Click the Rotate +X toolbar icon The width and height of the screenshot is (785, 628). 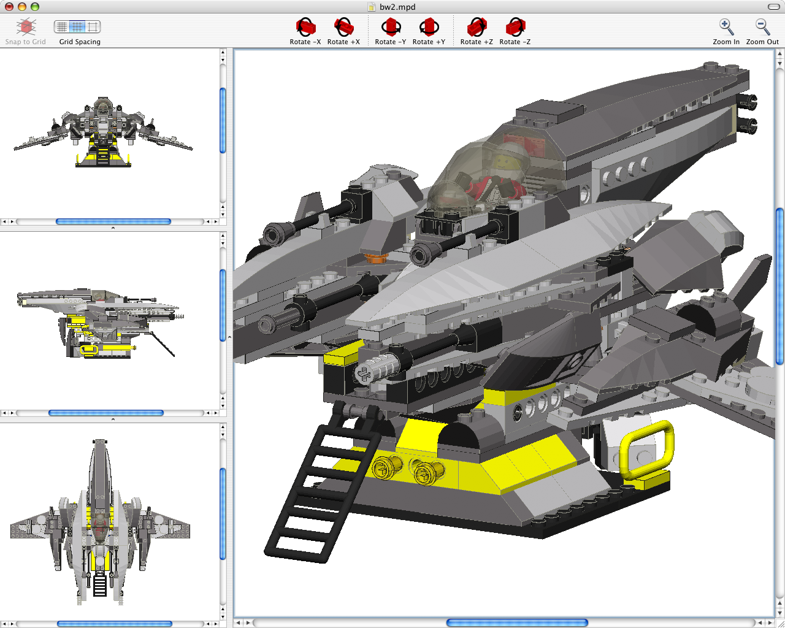343,28
